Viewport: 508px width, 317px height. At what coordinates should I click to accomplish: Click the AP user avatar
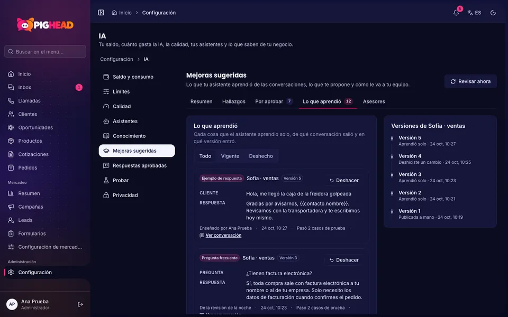click(x=12, y=304)
